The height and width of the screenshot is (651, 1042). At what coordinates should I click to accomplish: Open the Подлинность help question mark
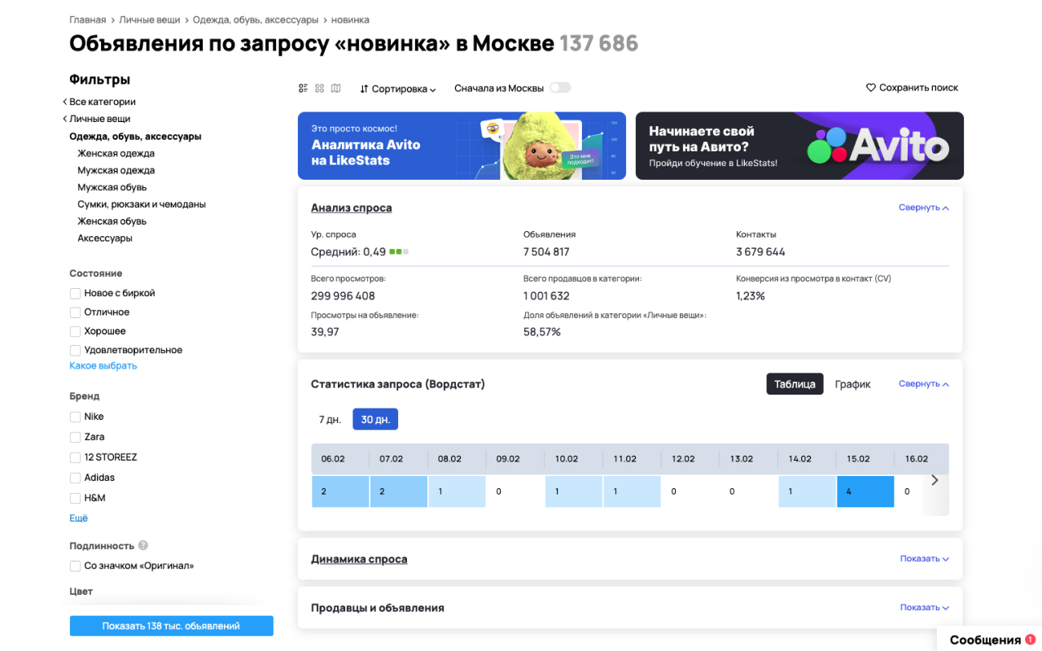[x=144, y=545]
